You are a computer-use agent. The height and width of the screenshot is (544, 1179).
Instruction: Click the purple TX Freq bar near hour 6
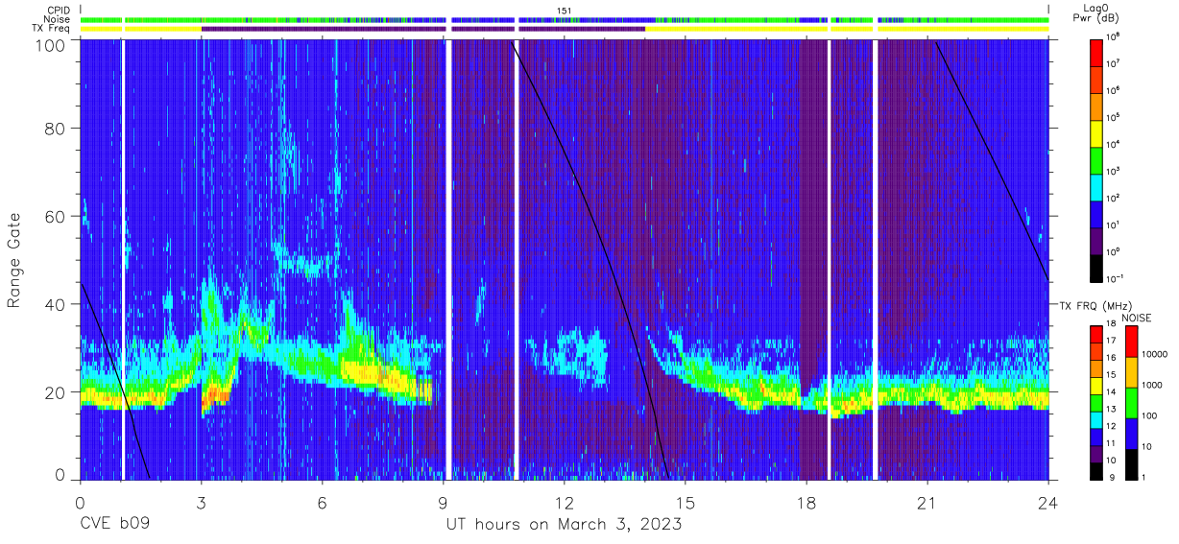click(323, 29)
